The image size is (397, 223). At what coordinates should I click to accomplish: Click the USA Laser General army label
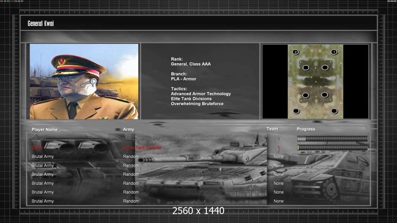pyautogui.click(x=141, y=139)
